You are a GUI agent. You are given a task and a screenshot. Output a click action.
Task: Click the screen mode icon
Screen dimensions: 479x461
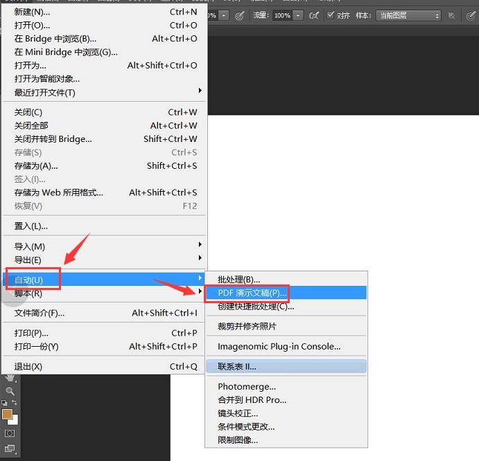(x=10, y=449)
